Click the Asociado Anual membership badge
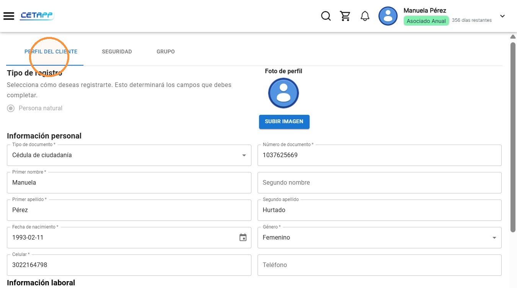Image resolution: width=517 pixels, height=288 pixels. (426, 21)
